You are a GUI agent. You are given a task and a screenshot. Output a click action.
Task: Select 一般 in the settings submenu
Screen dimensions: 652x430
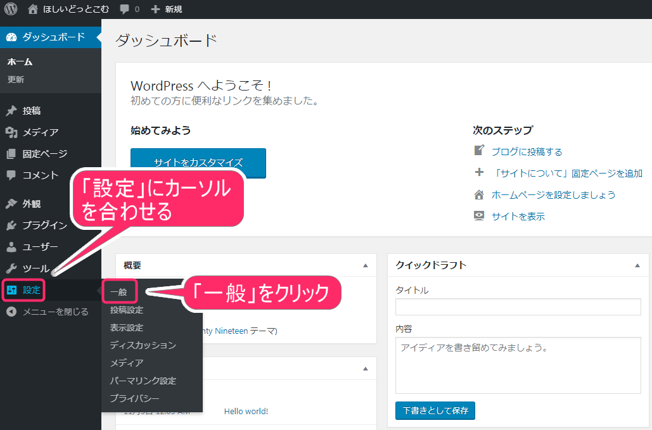coord(118,292)
